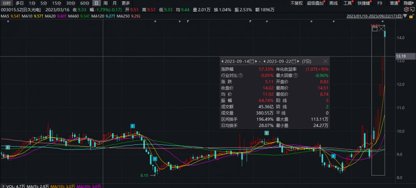Click the 8.10 low price annotation

[x=144, y=175]
